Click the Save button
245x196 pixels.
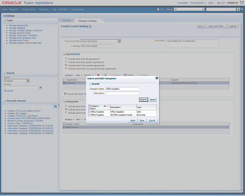point(200,26)
